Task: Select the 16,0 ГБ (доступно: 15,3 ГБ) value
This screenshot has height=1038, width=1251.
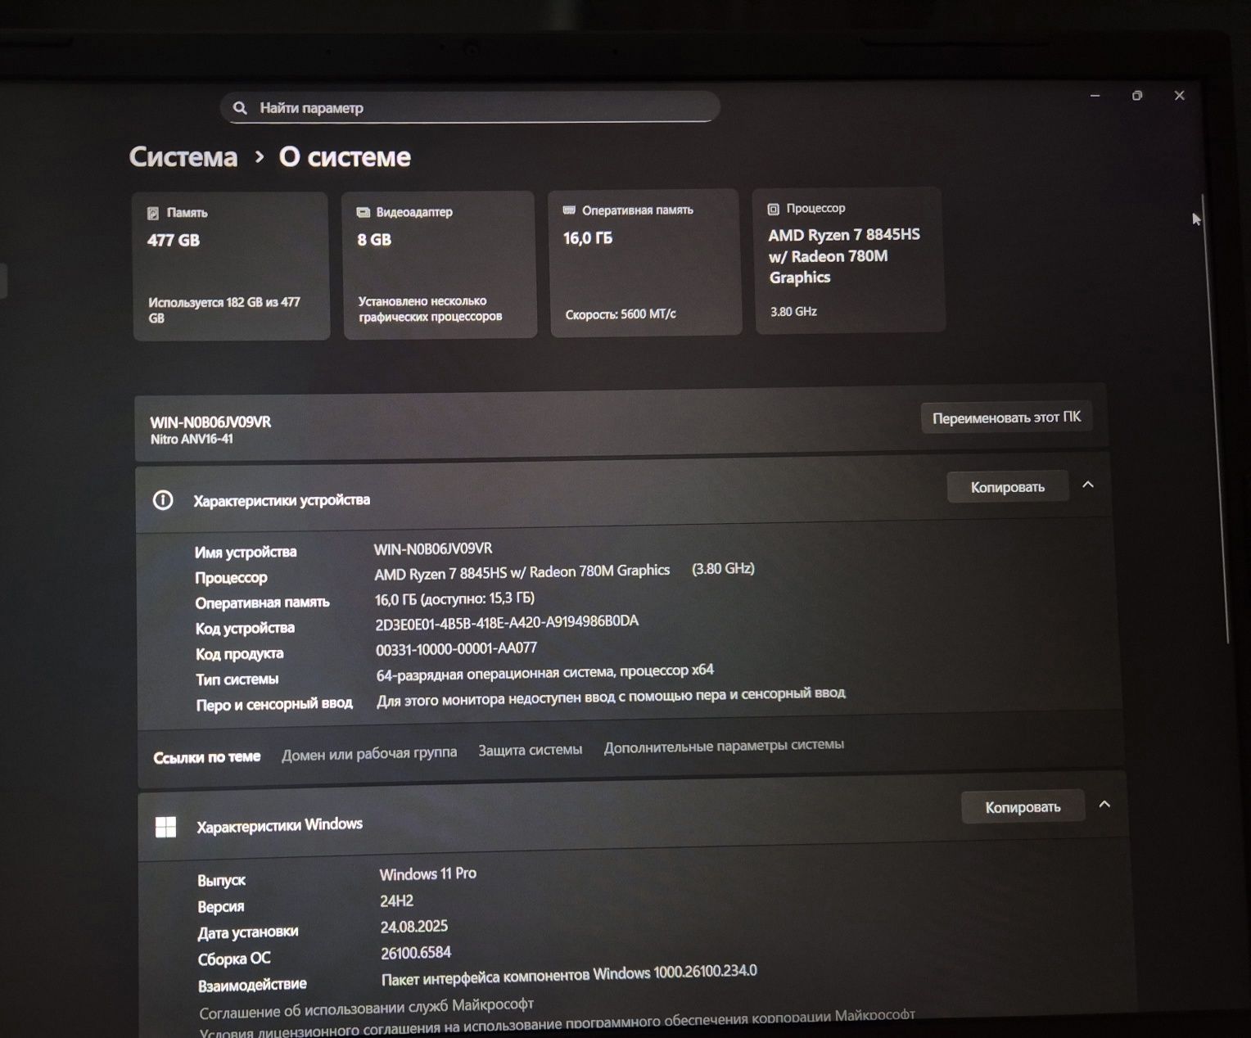Action: tap(454, 599)
